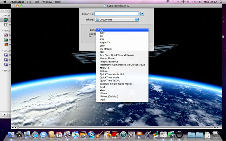This screenshot has height=141, width=226.
Task: Open iChat bubble icon in Dock
Action: pyautogui.click(x=43, y=135)
